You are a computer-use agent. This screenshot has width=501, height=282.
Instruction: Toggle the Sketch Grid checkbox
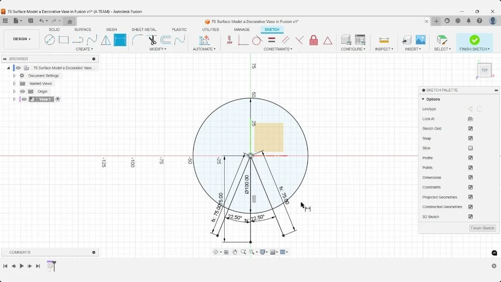[471, 129]
